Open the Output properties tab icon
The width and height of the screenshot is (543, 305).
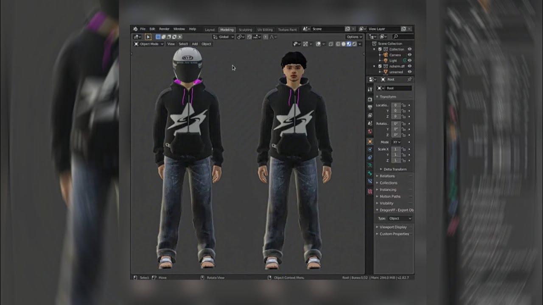point(370,107)
